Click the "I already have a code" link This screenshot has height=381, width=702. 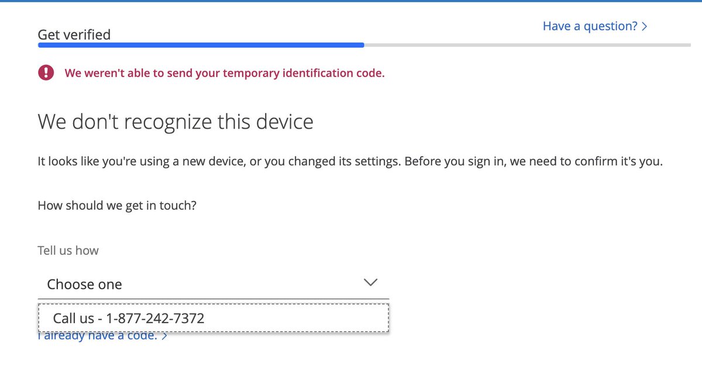102,336
